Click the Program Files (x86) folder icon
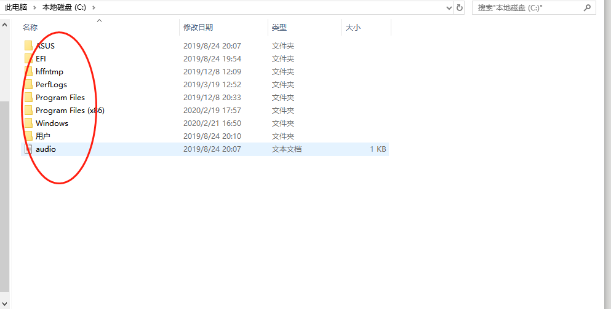 [x=28, y=111]
